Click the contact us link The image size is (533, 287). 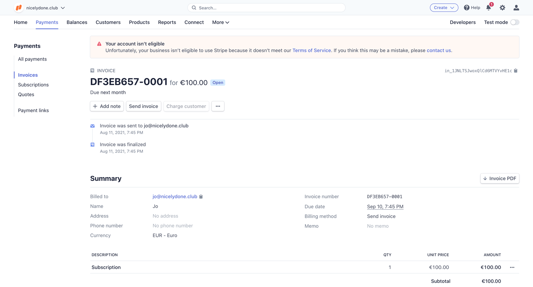point(439,50)
